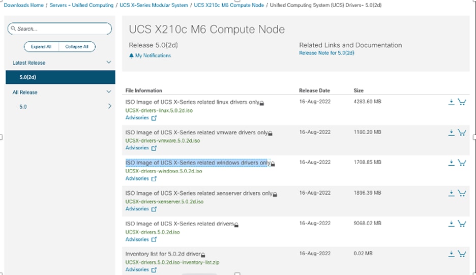Open external icon beside windows Advisories
Image resolution: width=476 pixels, height=275 pixels.
[154, 178]
